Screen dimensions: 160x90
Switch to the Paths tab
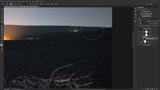click(149, 19)
